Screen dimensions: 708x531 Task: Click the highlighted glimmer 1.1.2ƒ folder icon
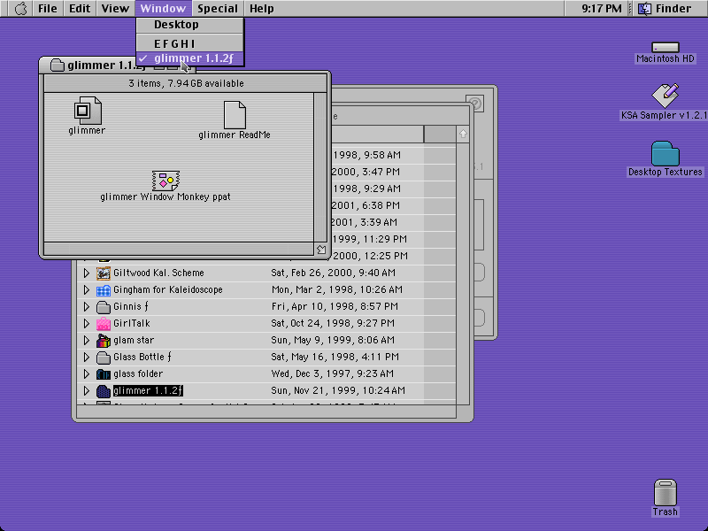pyautogui.click(x=104, y=391)
